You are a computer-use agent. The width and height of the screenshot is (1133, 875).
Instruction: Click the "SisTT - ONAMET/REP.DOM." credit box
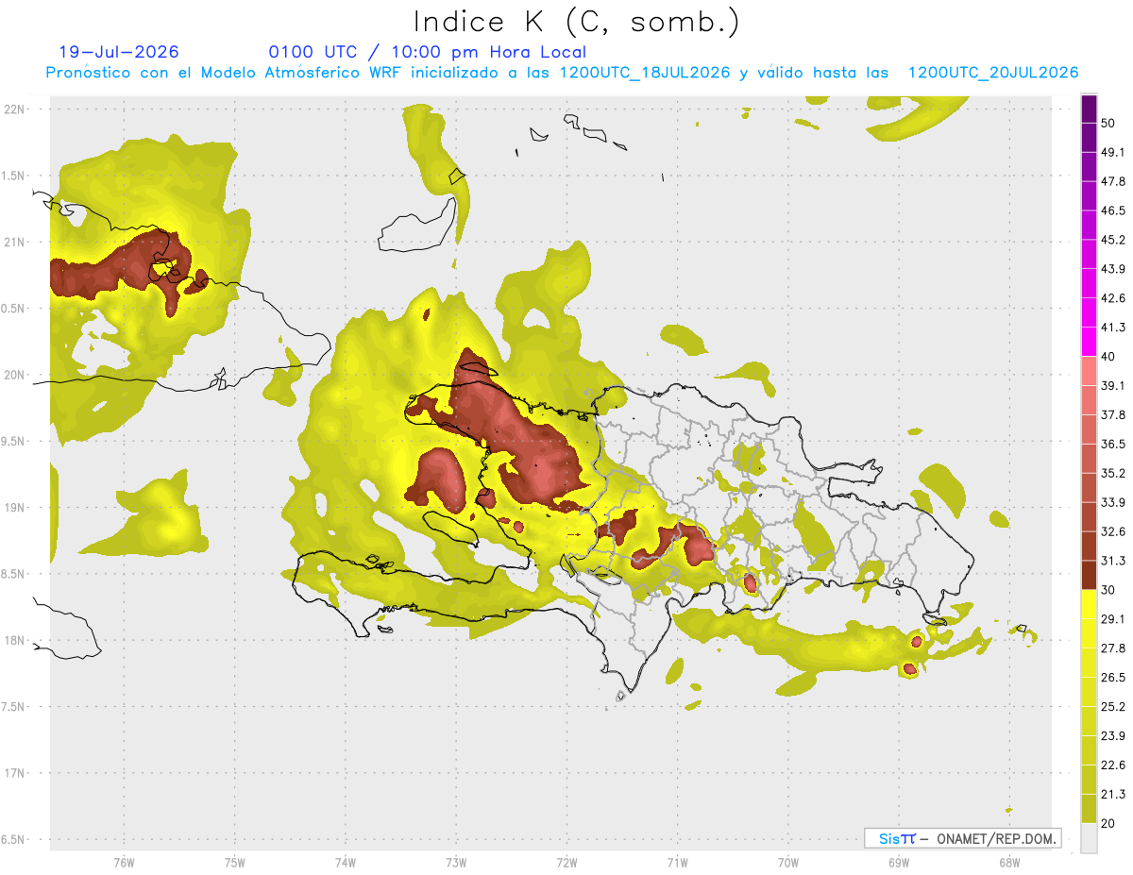[963, 838]
